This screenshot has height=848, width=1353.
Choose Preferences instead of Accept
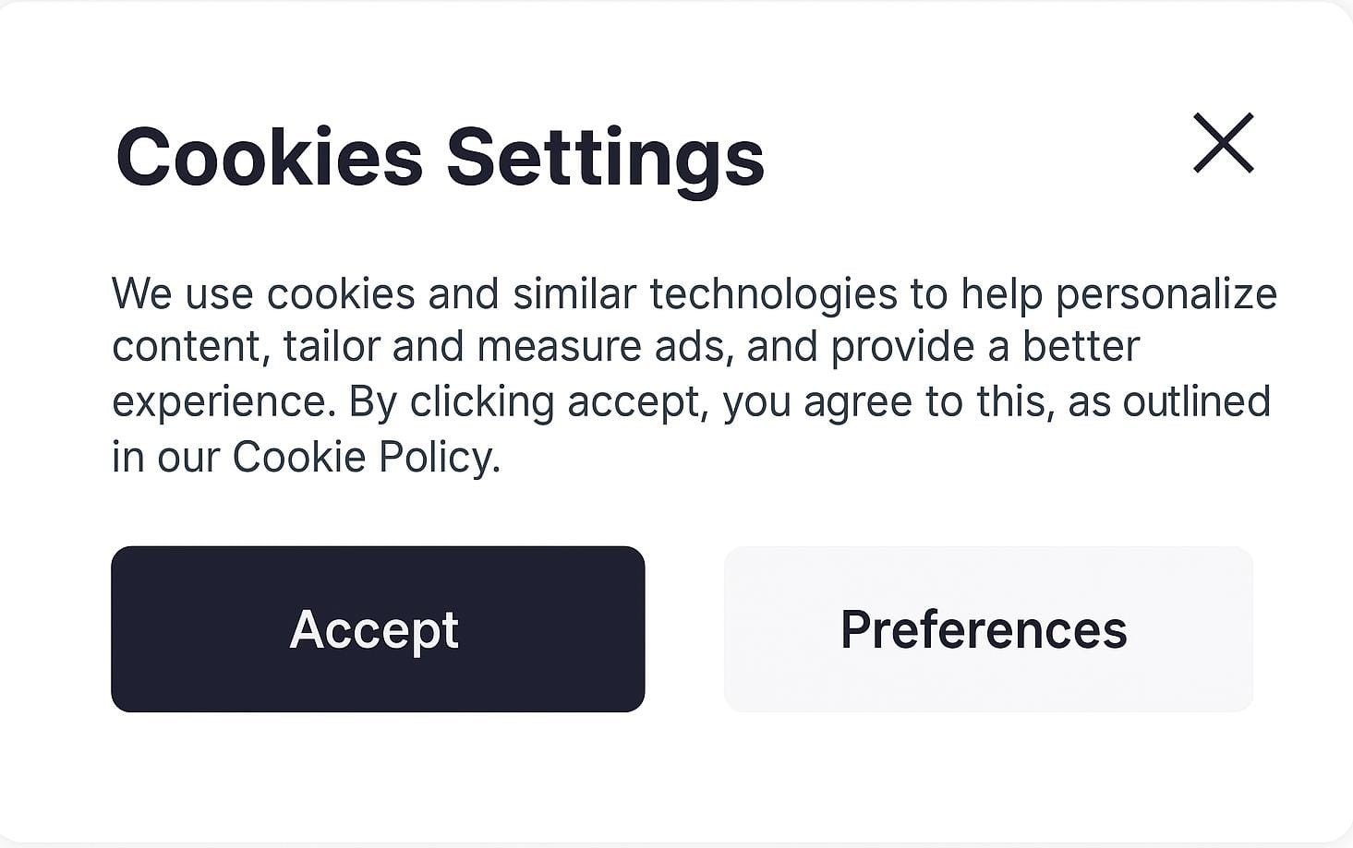click(988, 628)
